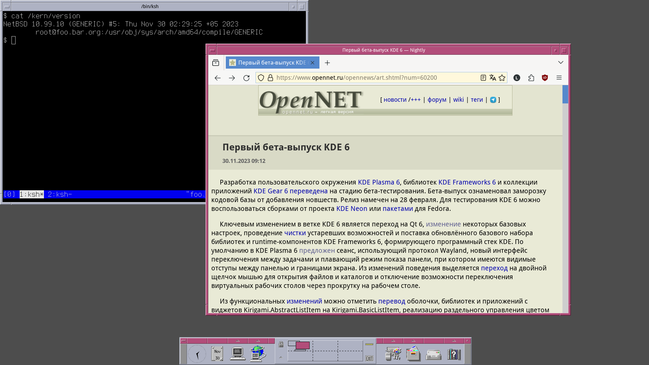This screenshot has width=649, height=365.
Task: Select tmux window 2:ksh- in status bar
Action: (x=60, y=195)
